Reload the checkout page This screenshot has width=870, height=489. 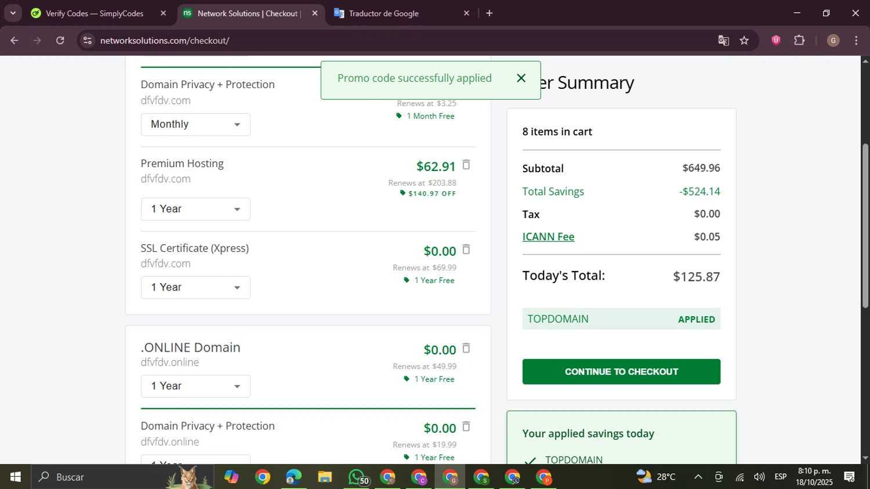(x=60, y=41)
